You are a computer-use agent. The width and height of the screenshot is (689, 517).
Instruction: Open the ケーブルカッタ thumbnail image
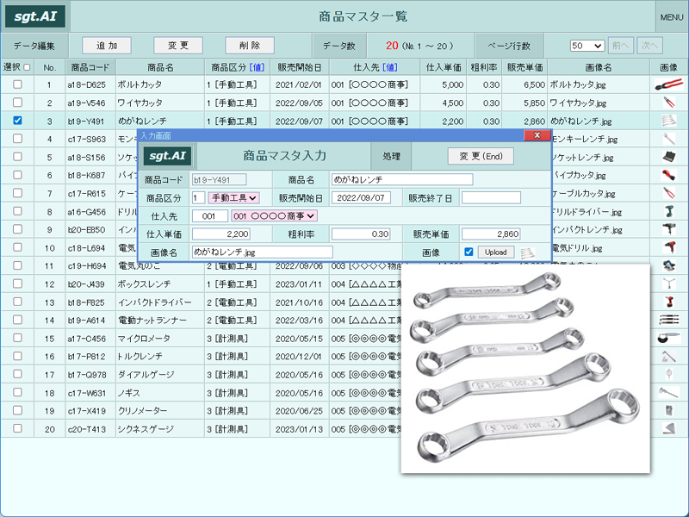point(668,193)
